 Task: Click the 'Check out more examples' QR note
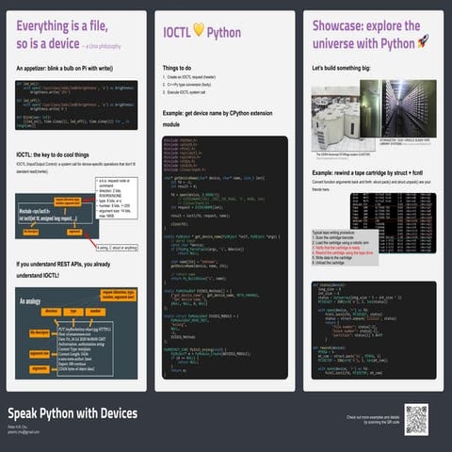click(x=373, y=420)
